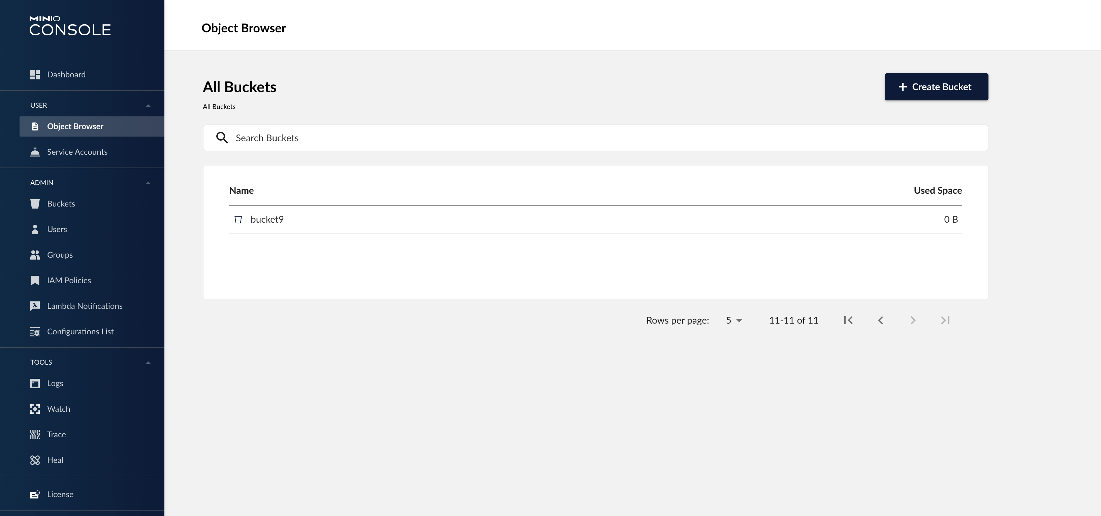Collapse the TOOLS section
The width and height of the screenshot is (1101, 516).
coord(148,362)
